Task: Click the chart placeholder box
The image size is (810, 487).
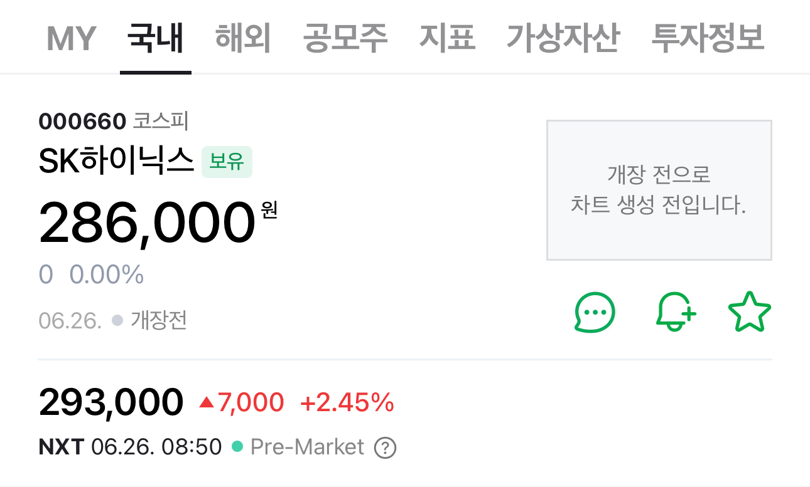Action: 659,189
